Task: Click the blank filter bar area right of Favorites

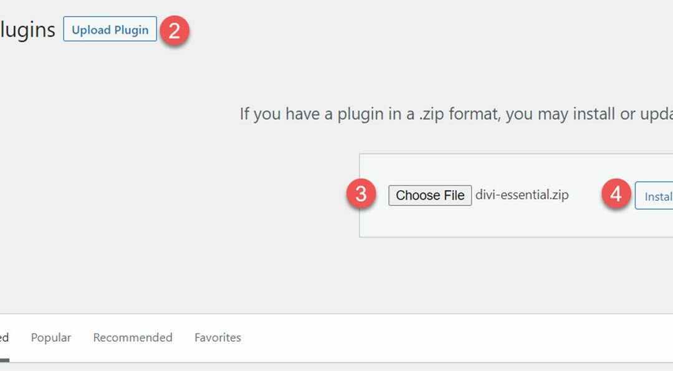Action: click(436, 337)
